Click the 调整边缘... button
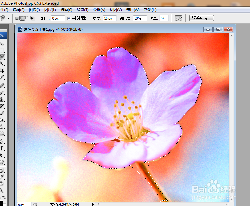The image size is (250, 206). [x=202, y=18]
